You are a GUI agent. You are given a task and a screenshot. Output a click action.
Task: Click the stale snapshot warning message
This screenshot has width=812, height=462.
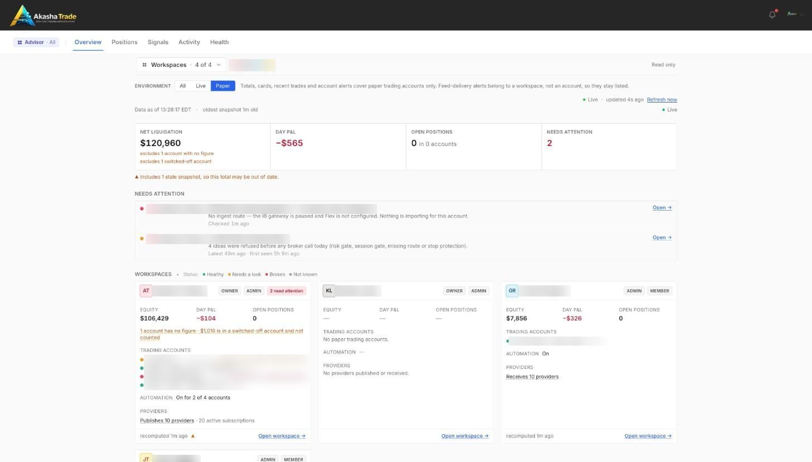[207, 177]
